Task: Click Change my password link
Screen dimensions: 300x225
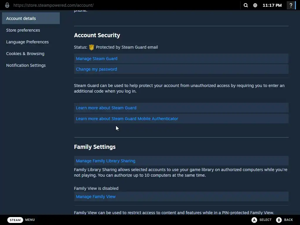Action: tap(181, 69)
